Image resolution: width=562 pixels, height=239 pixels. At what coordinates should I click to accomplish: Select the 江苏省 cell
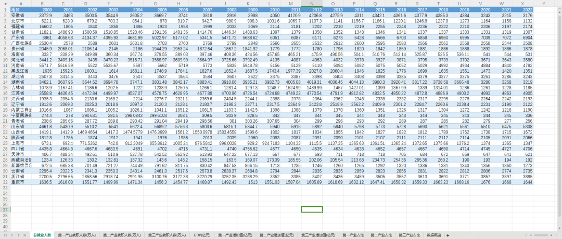20,93
